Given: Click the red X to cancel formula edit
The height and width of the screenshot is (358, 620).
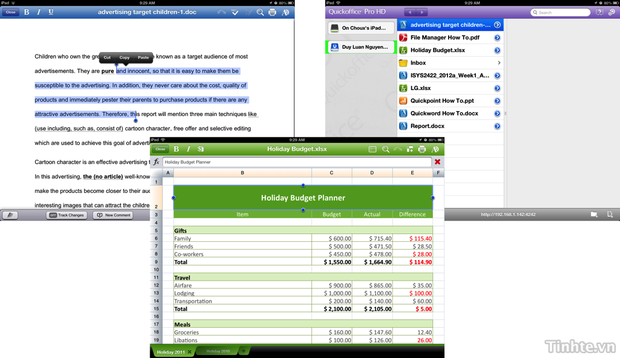Looking at the screenshot, I should coord(437,162).
